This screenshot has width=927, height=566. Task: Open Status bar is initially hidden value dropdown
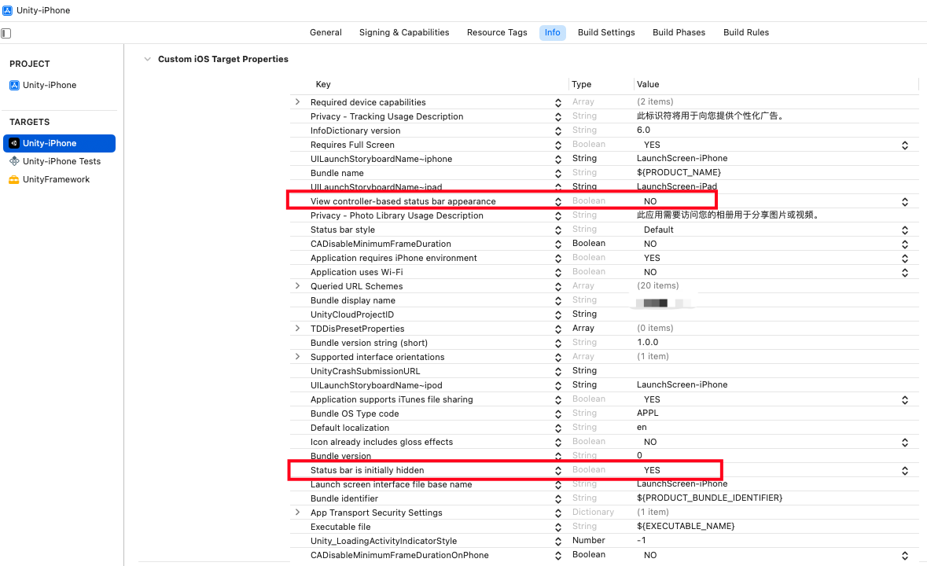904,471
